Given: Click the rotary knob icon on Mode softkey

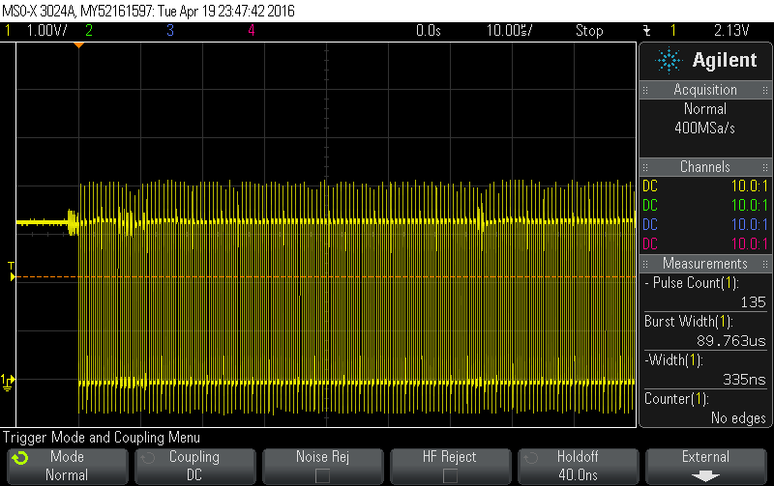Looking at the screenshot, I should coord(20,458).
